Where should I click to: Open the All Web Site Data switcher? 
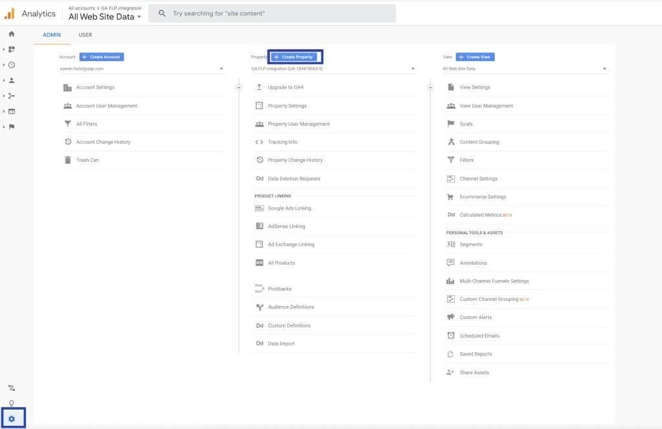[x=105, y=17]
